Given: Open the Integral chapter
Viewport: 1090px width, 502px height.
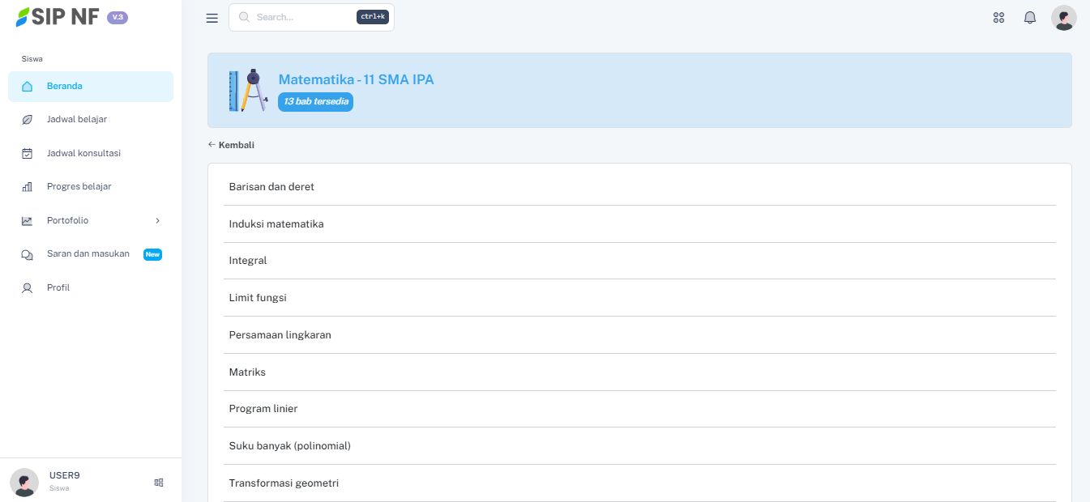Looking at the screenshot, I should (248, 261).
